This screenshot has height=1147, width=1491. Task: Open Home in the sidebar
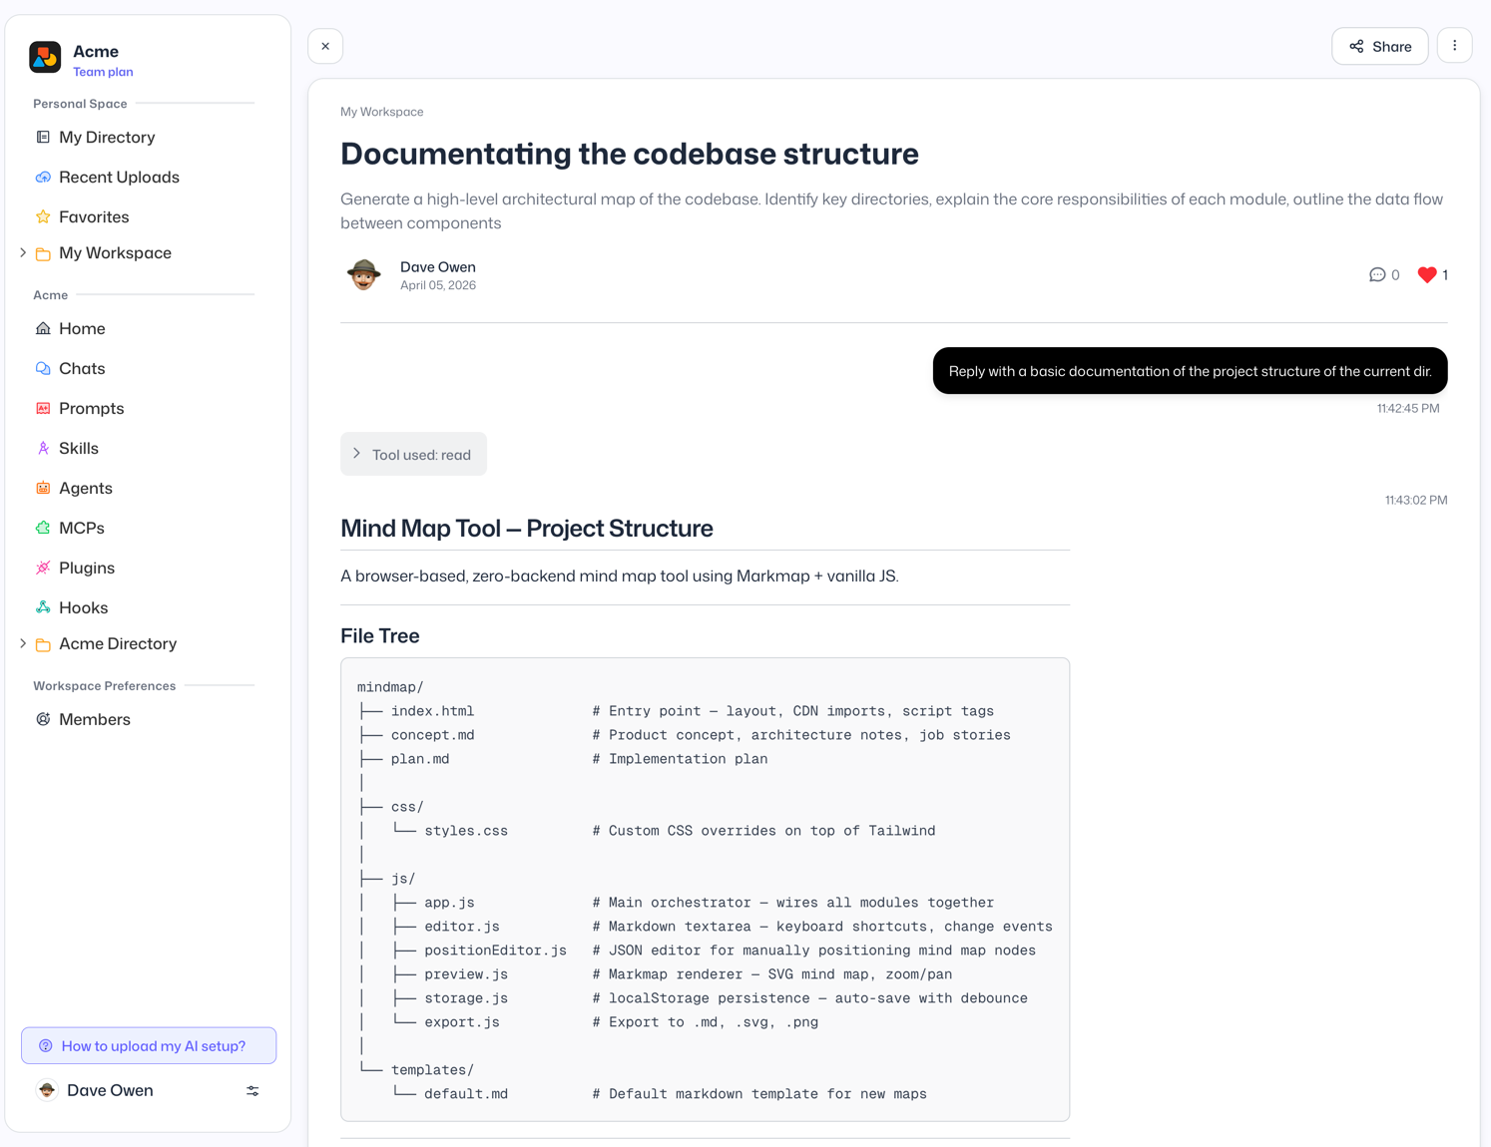[x=82, y=328]
